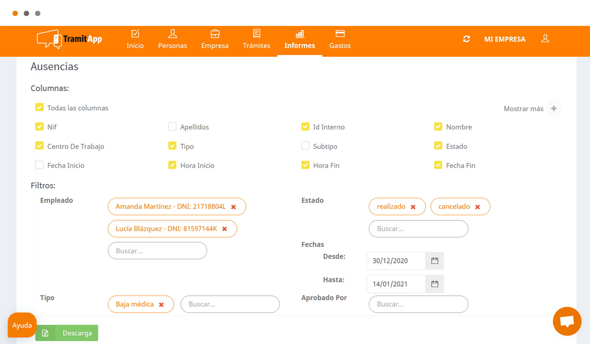The width and height of the screenshot is (590, 344).
Task: Uncheck the Nif column
Action: pyautogui.click(x=39, y=127)
